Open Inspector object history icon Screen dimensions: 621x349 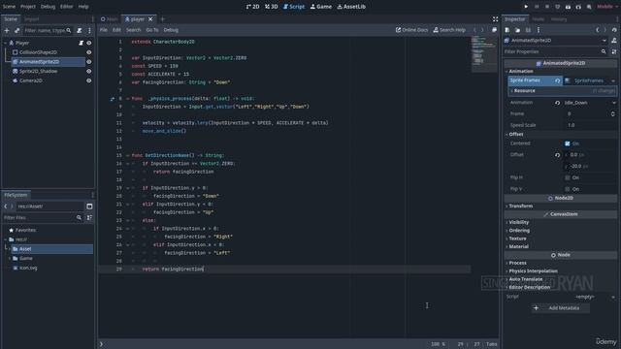614,30
